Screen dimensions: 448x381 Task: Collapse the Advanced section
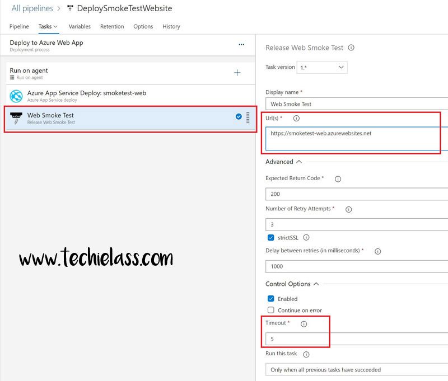[283, 162]
